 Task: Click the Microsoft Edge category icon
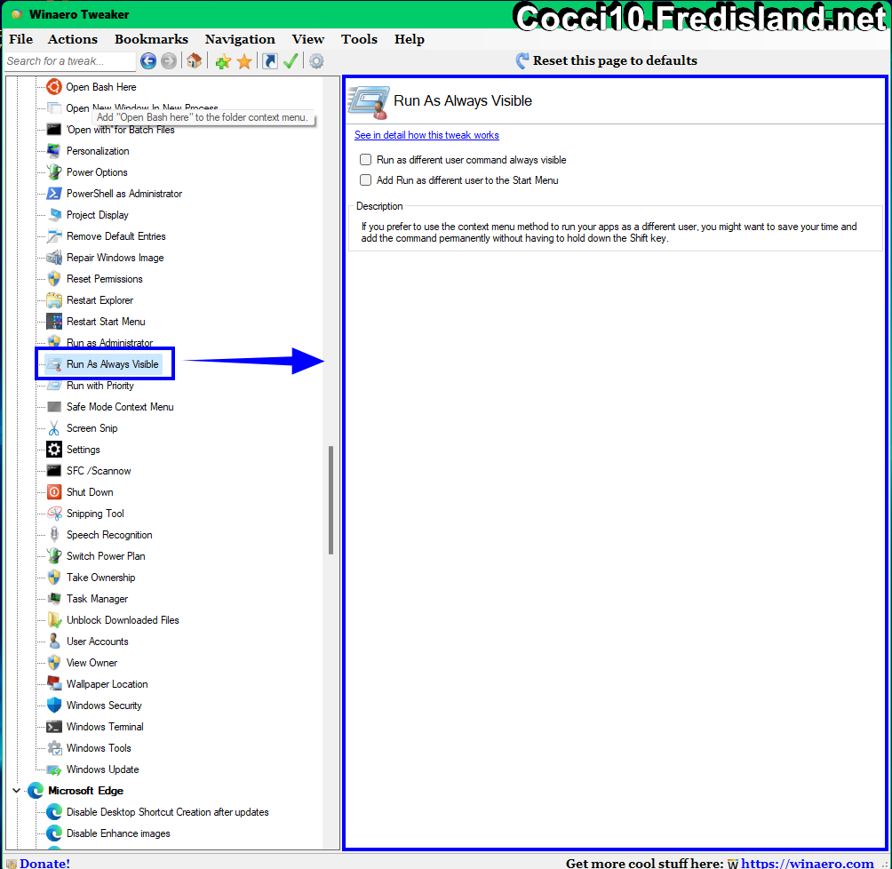[x=36, y=791]
